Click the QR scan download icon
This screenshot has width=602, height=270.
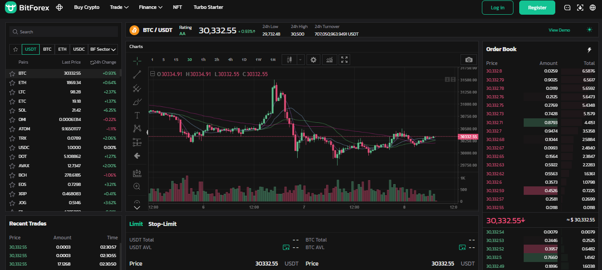point(580,8)
